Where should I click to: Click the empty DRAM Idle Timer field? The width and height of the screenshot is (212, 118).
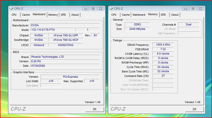(163, 80)
